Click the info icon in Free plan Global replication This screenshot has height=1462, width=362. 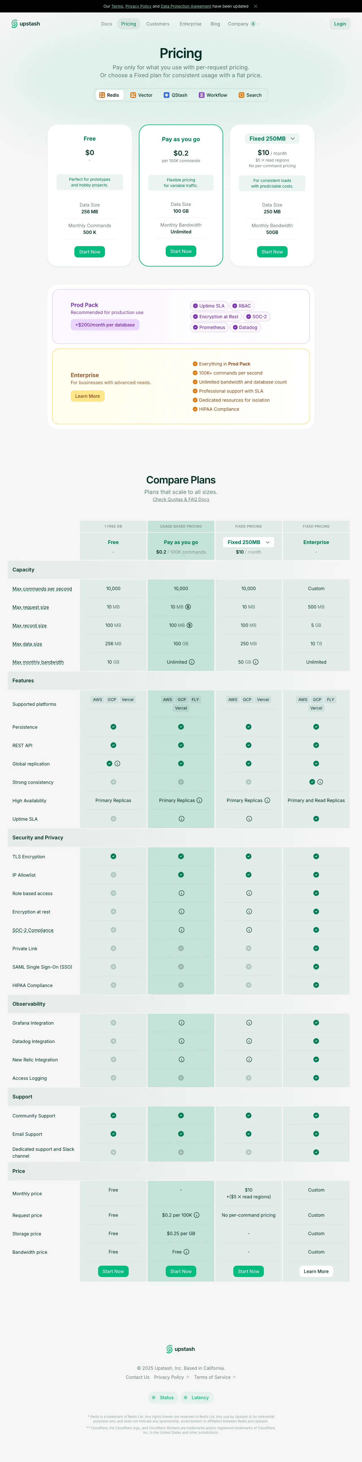coord(117,764)
